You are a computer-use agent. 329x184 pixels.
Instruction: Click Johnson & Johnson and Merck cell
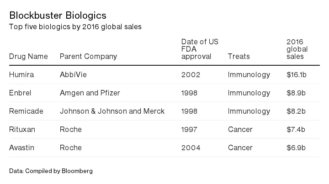[112, 111]
